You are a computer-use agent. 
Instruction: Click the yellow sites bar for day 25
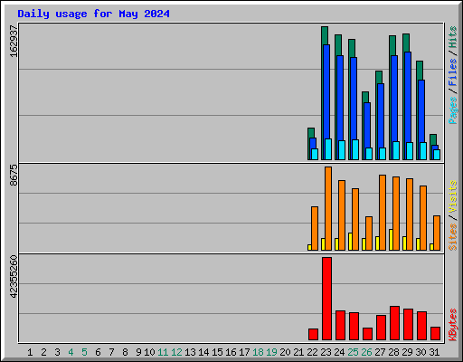pos(350,242)
